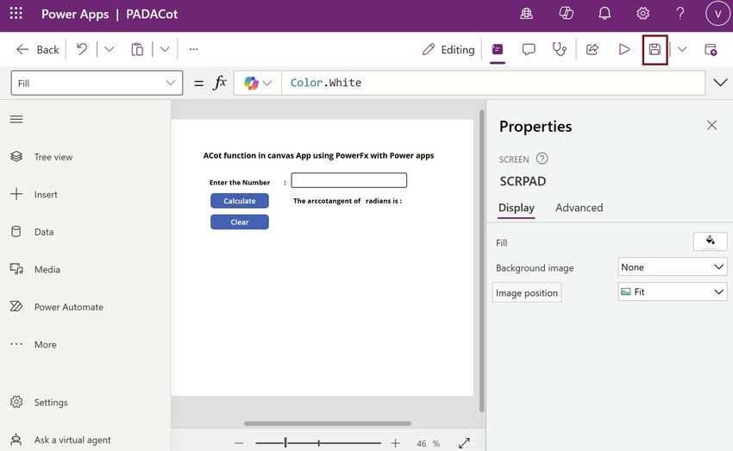Viewport: 733px width, 451px height.
Task: Expand the Fill property selector dropdown
Action: (97, 83)
